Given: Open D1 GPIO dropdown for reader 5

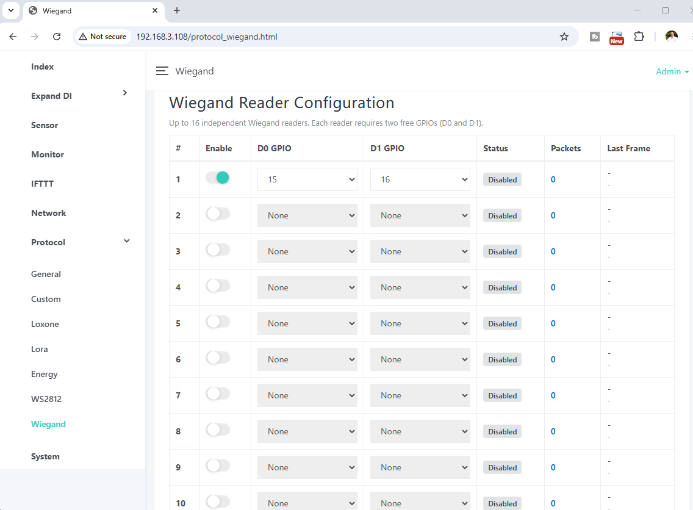Looking at the screenshot, I should pos(420,323).
